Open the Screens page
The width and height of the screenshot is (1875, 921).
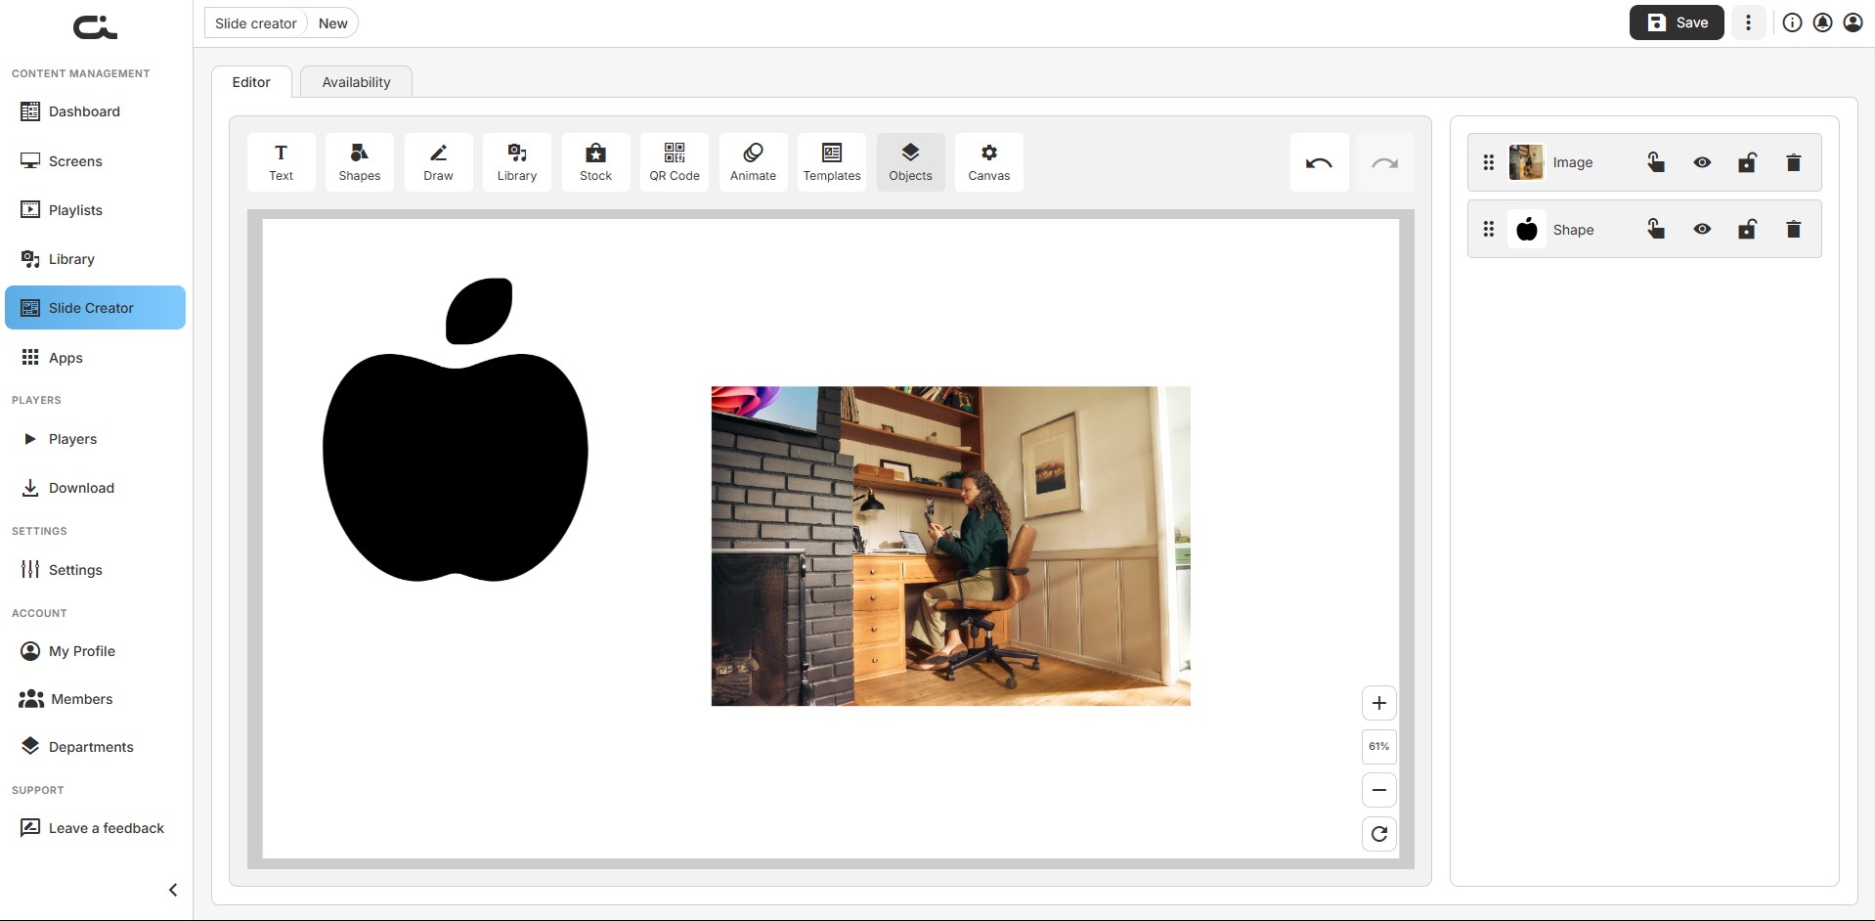click(95, 161)
